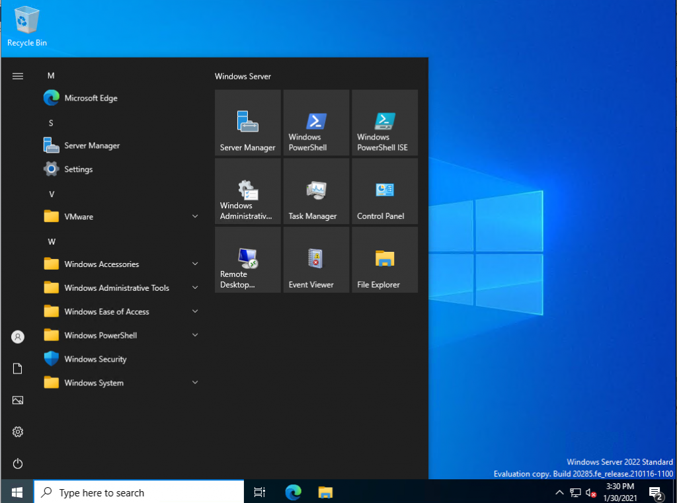677x503 pixels.
Task: Expand the Windows Accessories folder
Action: click(121, 264)
